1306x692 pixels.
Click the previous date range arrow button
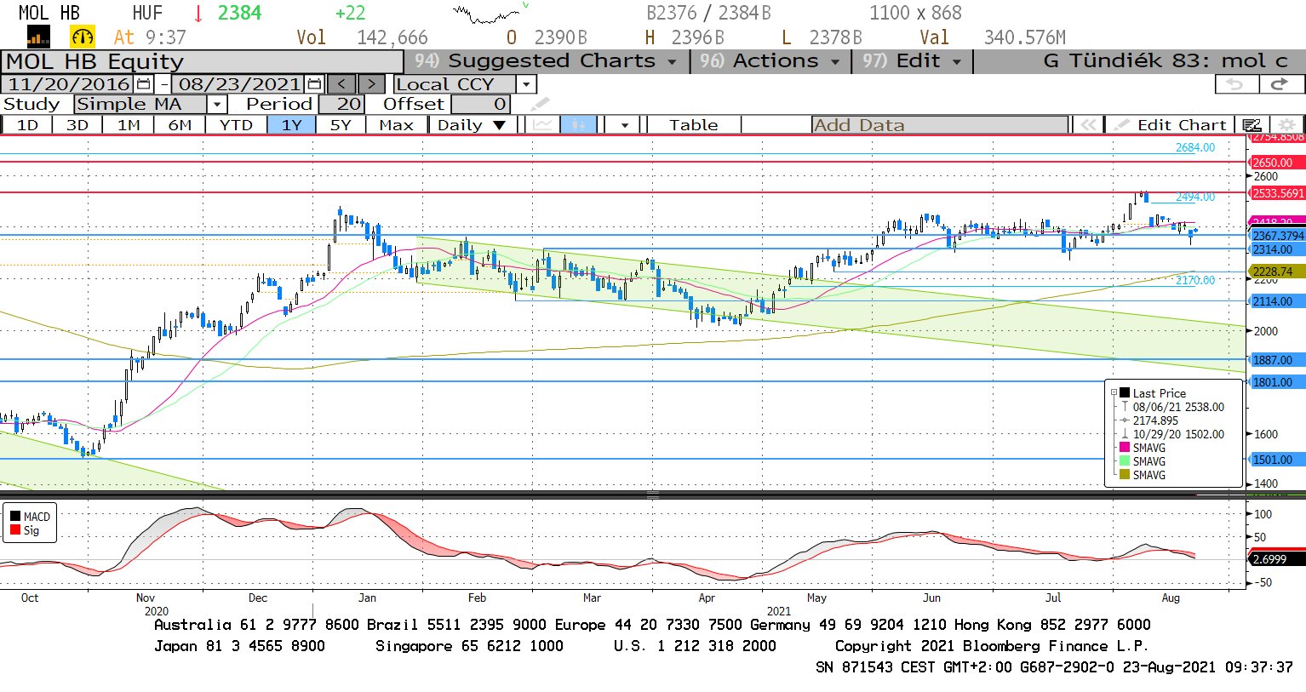pos(341,84)
